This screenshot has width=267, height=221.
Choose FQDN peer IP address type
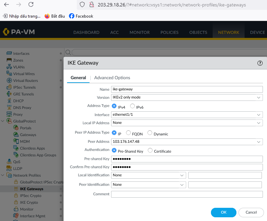coord(128,133)
